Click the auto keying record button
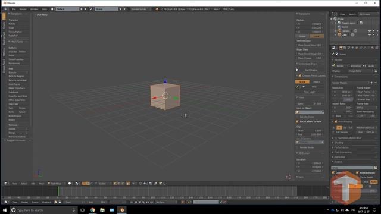Viewport: 381px width, 214px height. pos(183,202)
